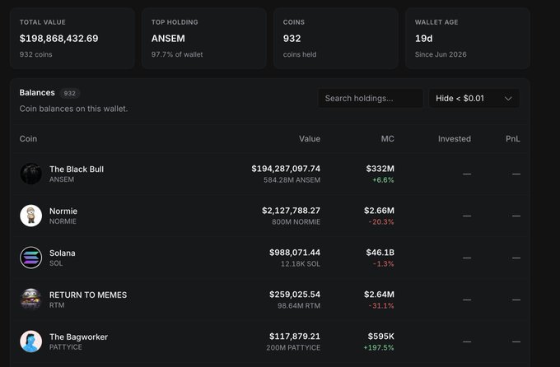Image resolution: width=560 pixels, height=367 pixels.
Task: Sort by the Coin column header
Action: [x=28, y=139]
